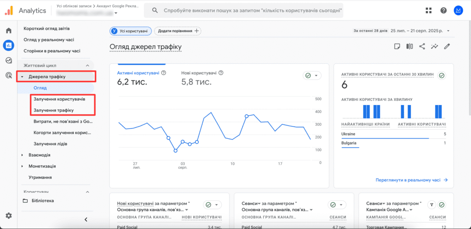Open account property selector dropdown
The height and width of the screenshot is (229, 471).
tap(116, 13)
